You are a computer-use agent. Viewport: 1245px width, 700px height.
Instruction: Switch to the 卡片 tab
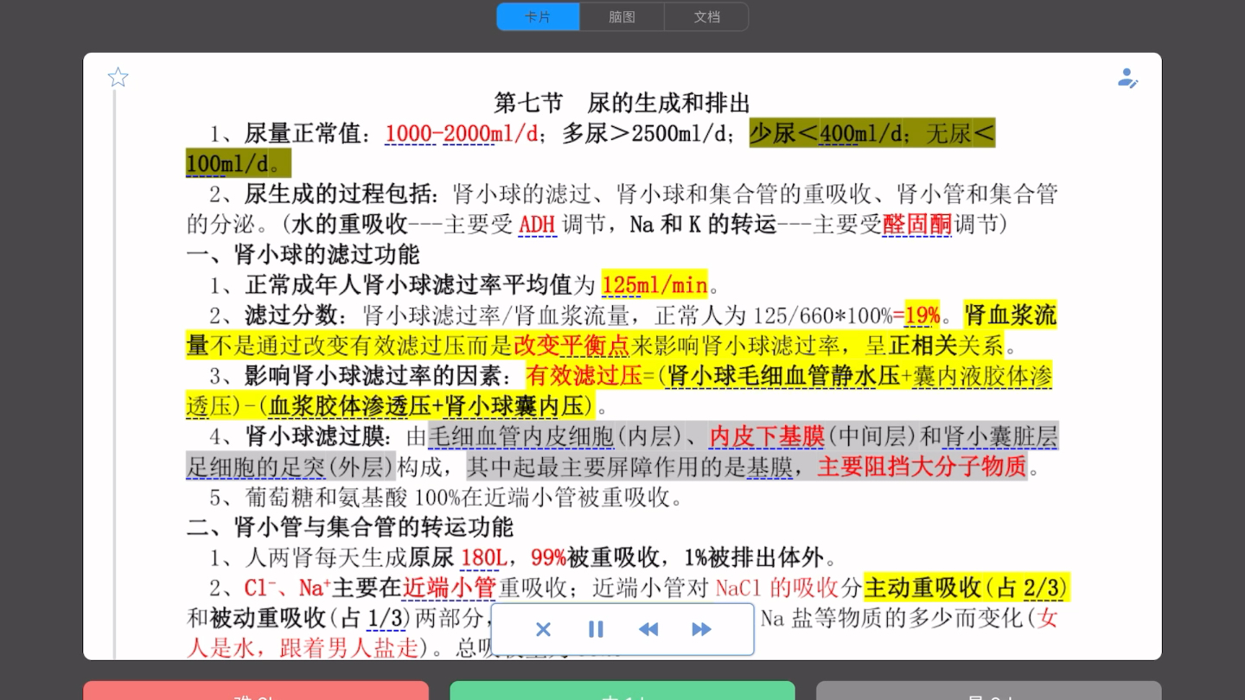point(539,17)
